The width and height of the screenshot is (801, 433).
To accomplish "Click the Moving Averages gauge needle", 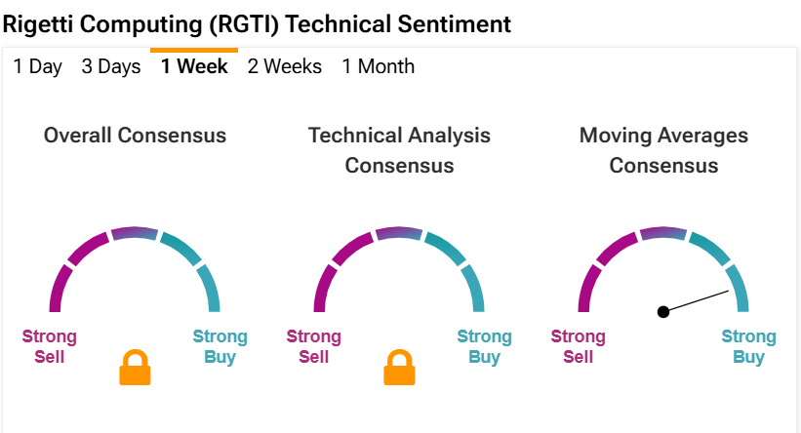I will point(696,301).
